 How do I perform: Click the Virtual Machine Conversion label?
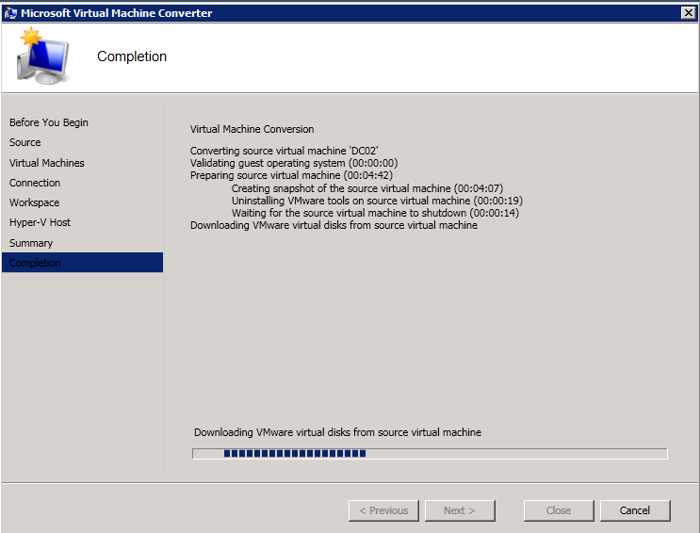(252, 129)
